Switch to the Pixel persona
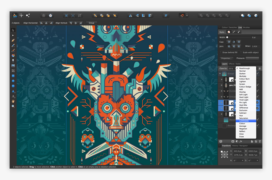272x180 pixels. tap(21, 15)
